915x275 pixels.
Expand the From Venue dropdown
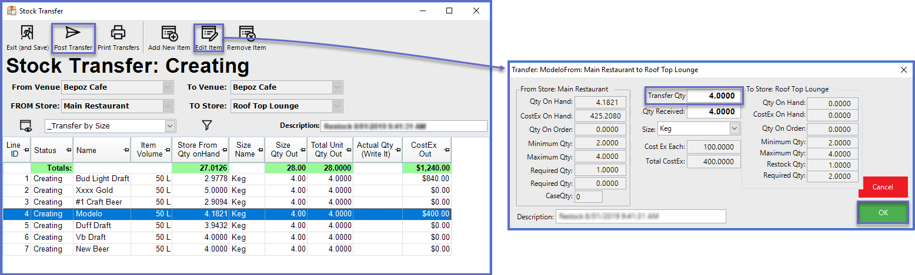point(168,87)
